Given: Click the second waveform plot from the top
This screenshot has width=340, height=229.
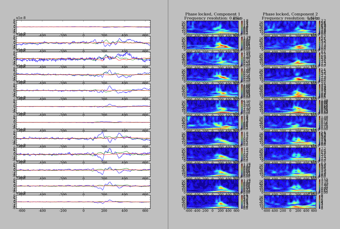Looking at the screenshot, I should pos(83,43).
